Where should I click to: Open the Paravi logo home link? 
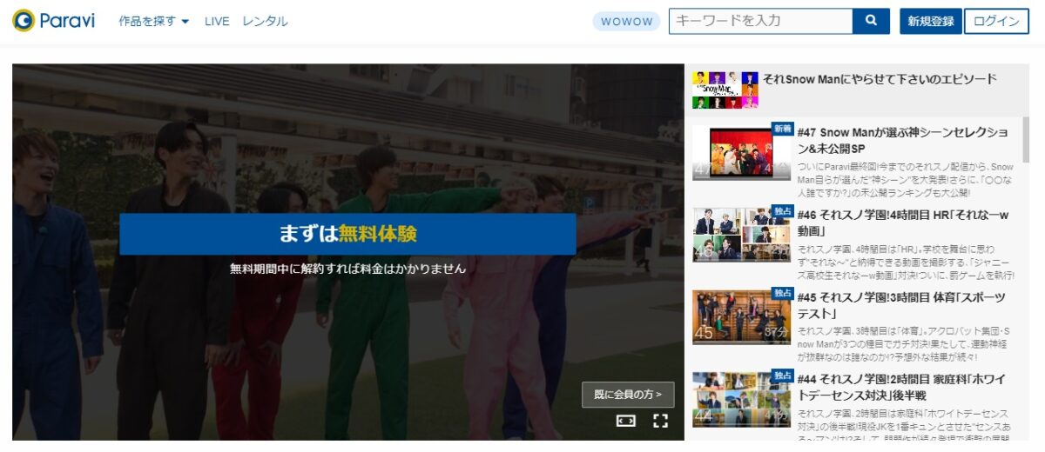coord(53,21)
